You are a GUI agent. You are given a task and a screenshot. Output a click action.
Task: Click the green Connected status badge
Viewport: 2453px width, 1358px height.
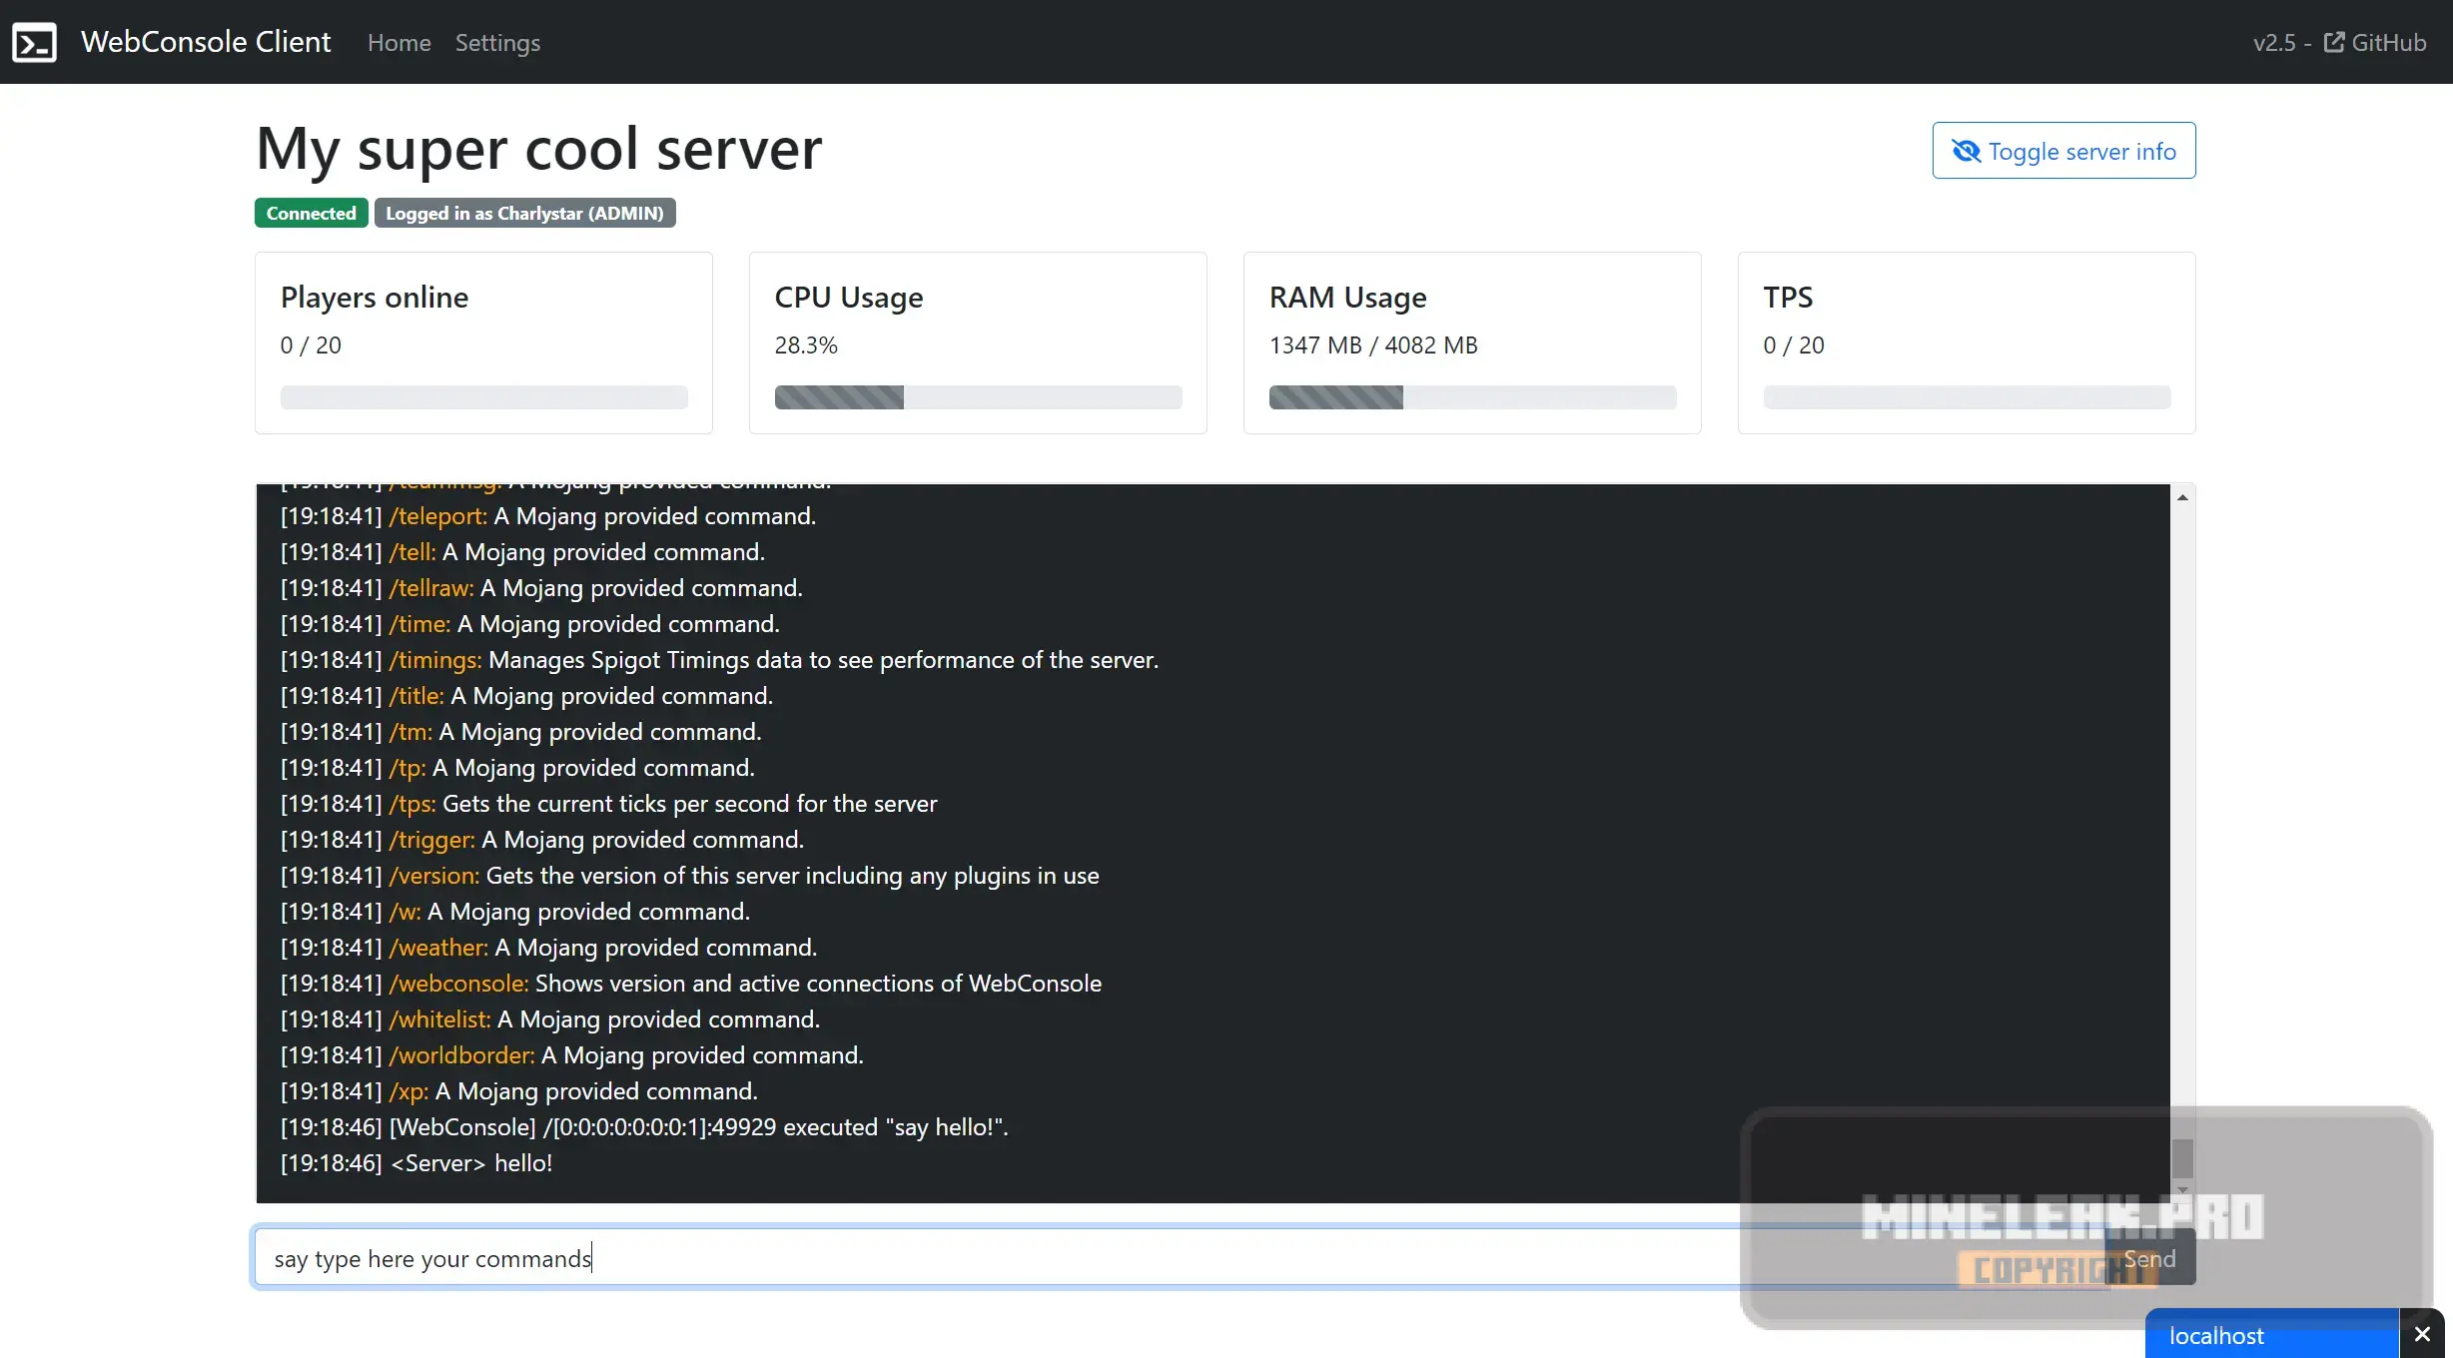pos(311,213)
